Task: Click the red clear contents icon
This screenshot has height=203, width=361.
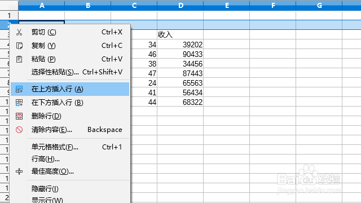Action: click(19, 130)
